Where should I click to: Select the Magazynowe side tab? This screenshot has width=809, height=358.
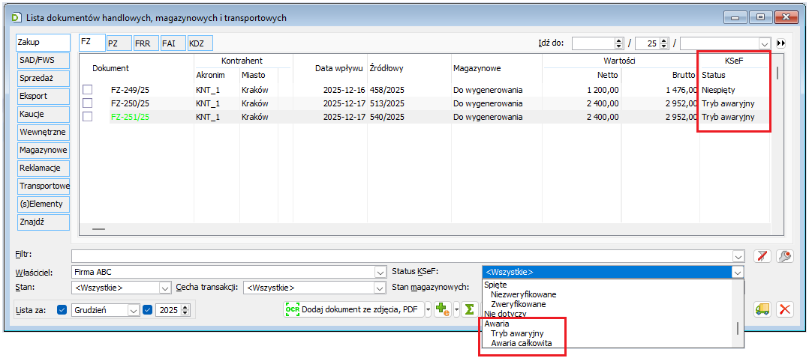[x=43, y=150]
